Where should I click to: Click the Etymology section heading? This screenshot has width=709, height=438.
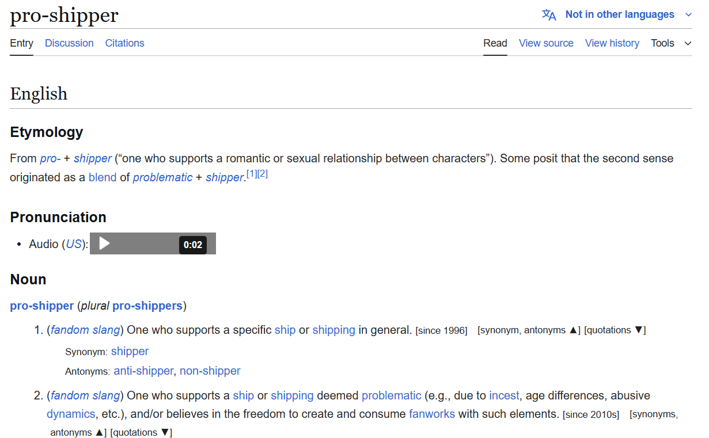click(x=47, y=132)
